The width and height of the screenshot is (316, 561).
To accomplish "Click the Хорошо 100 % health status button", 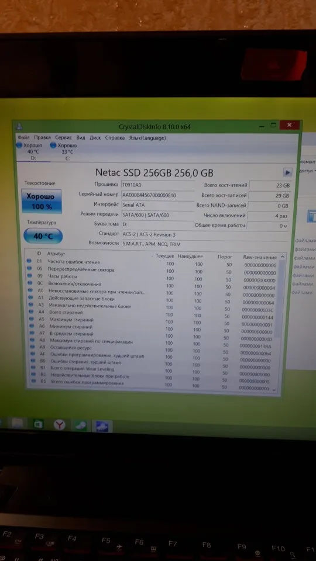I will [x=42, y=201].
